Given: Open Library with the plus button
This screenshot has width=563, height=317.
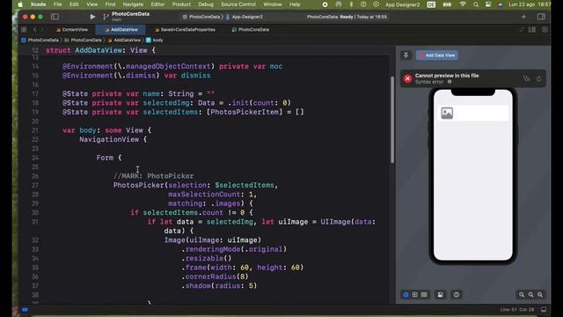Looking at the screenshot, I should click(x=523, y=17).
